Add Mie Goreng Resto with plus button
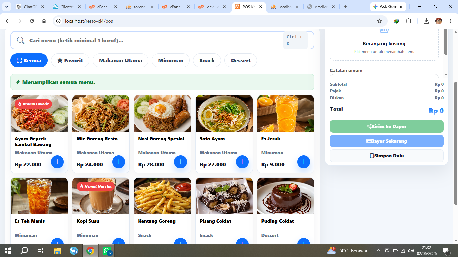458x257 pixels. [x=119, y=162]
